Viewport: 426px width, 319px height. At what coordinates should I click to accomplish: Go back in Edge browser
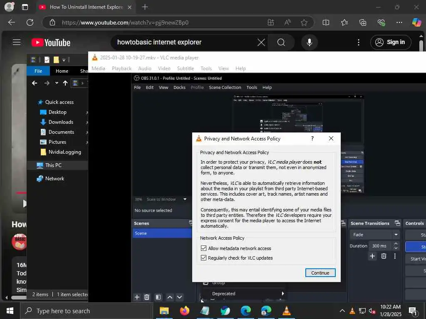pyautogui.click(x=12, y=22)
